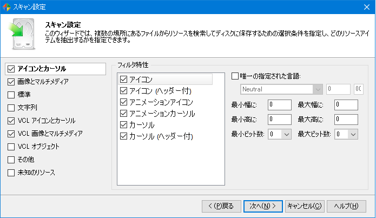
Task: Go back with < (P)戻る button
Action: pyautogui.click(x=221, y=206)
